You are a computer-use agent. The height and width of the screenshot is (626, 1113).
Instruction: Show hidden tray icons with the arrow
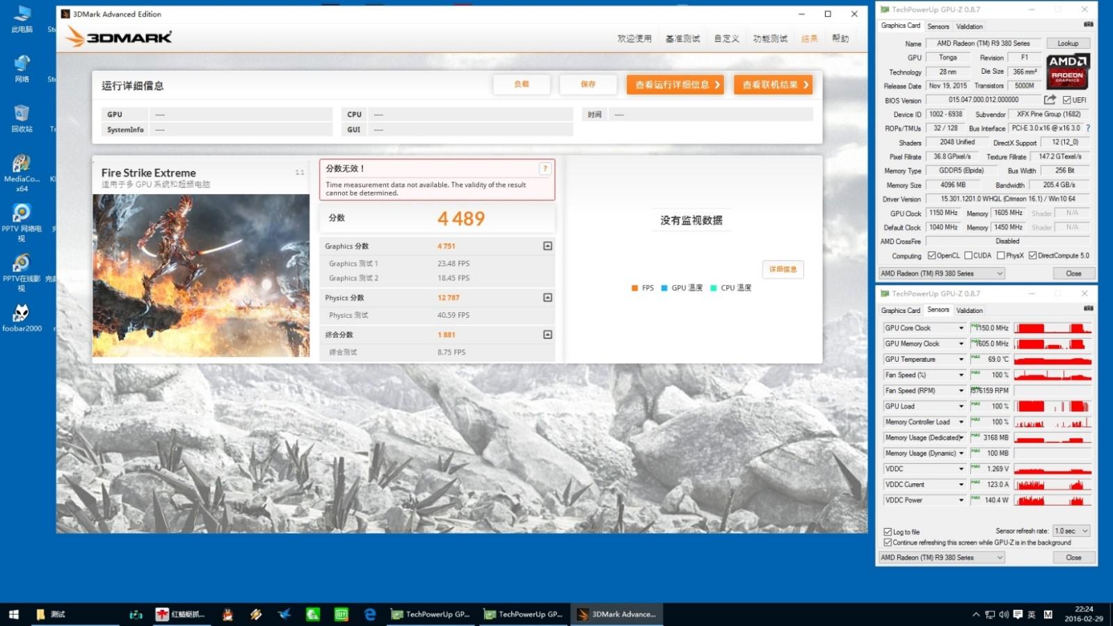click(x=976, y=614)
